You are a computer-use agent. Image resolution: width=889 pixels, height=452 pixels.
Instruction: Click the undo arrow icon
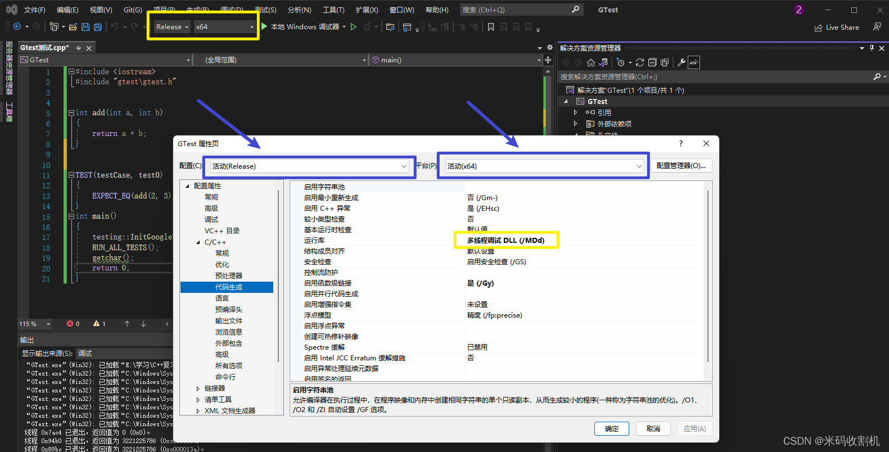click(115, 26)
